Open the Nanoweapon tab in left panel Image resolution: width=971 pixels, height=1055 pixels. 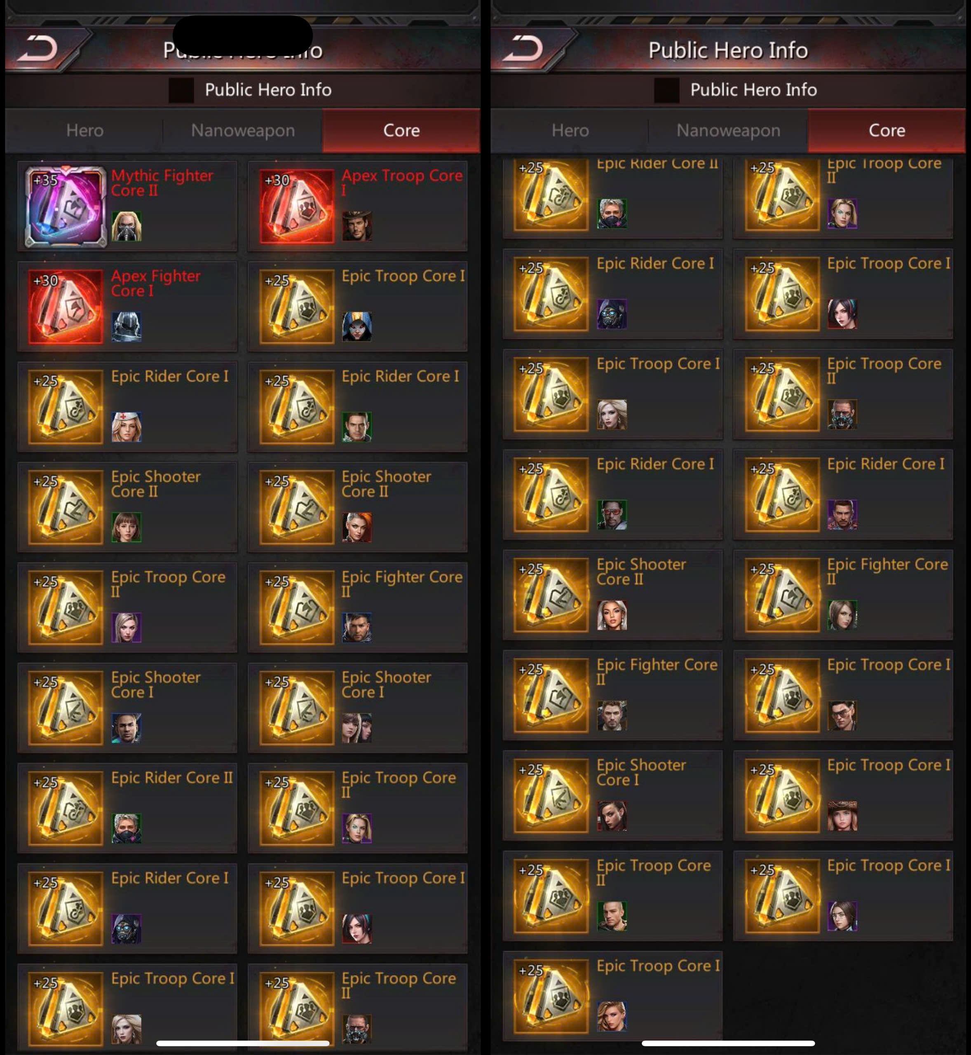tap(243, 130)
